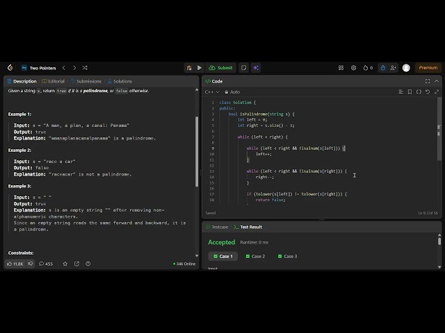
Task: Click the description scrollbar up arrow
Action: (x=197, y=89)
